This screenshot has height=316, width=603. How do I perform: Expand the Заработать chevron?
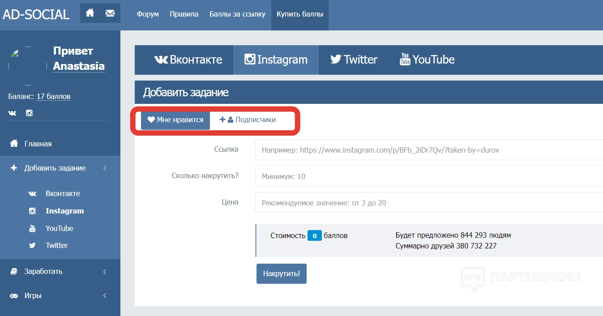point(105,272)
